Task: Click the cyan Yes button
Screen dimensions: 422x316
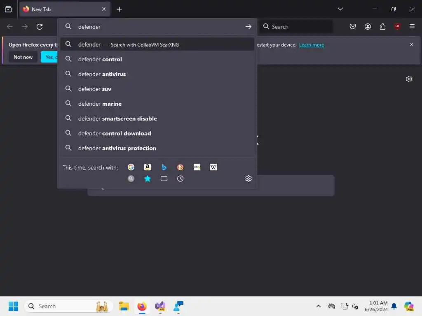Action: point(49,57)
